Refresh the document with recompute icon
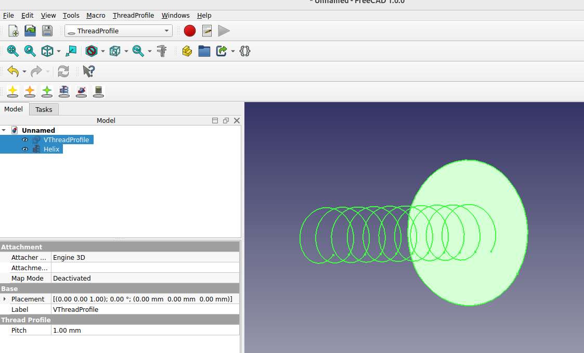Screen dimensions: 584x353 point(63,71)
